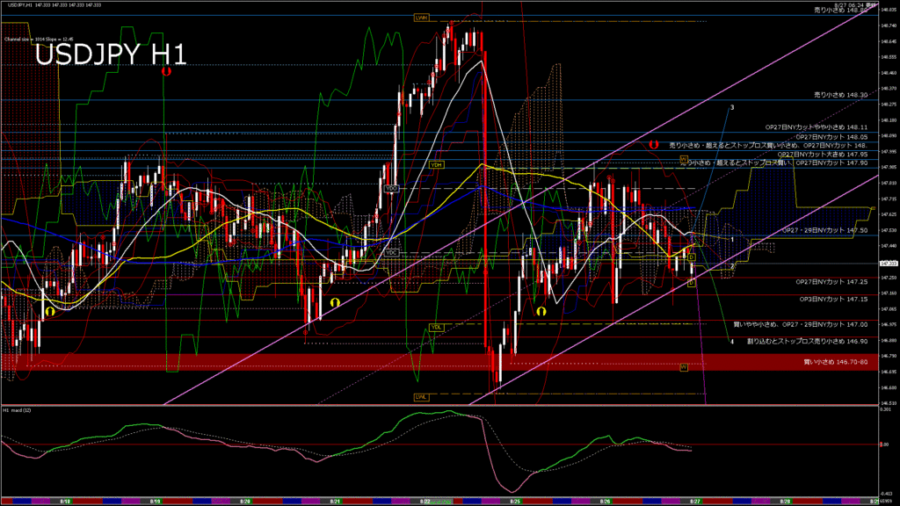Click the wave label number 4
The width and height of the screenshot is (900, 506).
731,342
